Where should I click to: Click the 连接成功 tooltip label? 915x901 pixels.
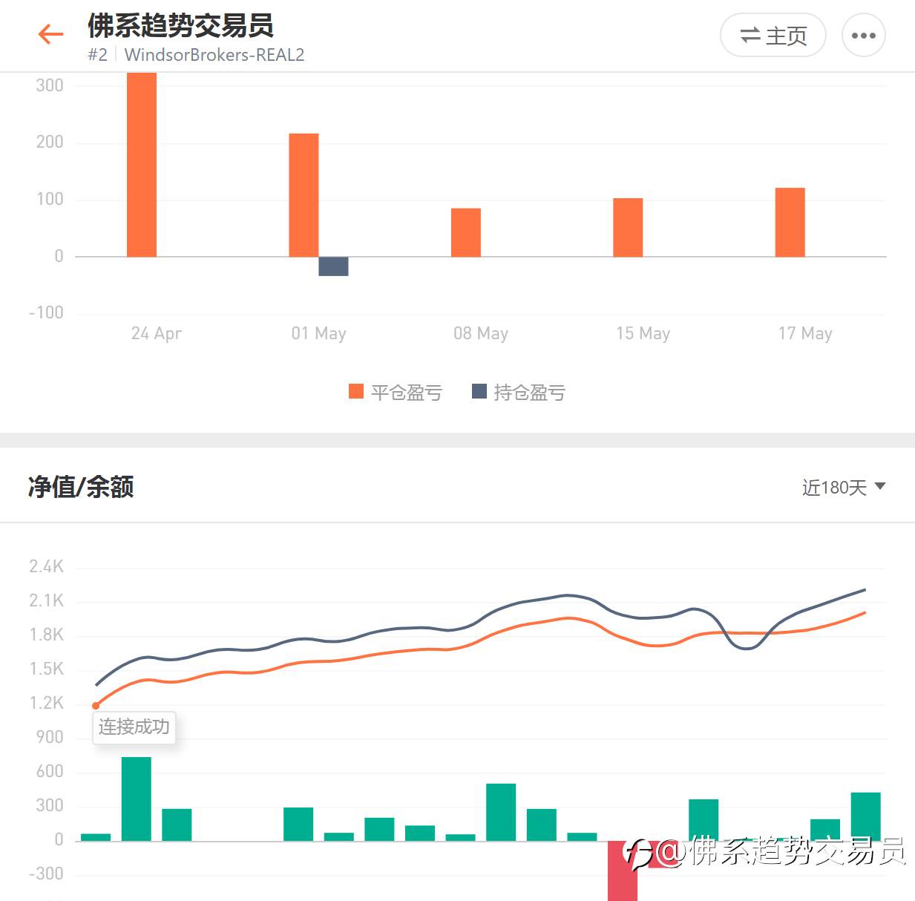pos(134,726)
